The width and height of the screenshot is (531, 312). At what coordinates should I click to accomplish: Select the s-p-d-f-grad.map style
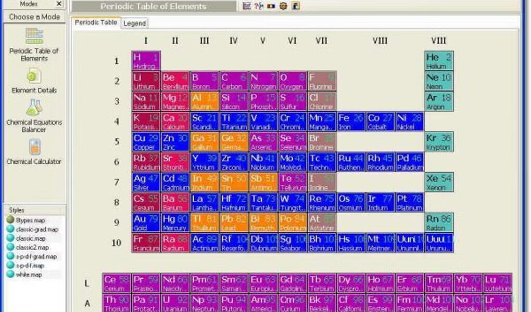36,256
